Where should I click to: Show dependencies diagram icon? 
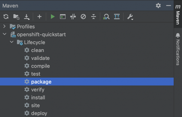[x=117, y=17]
